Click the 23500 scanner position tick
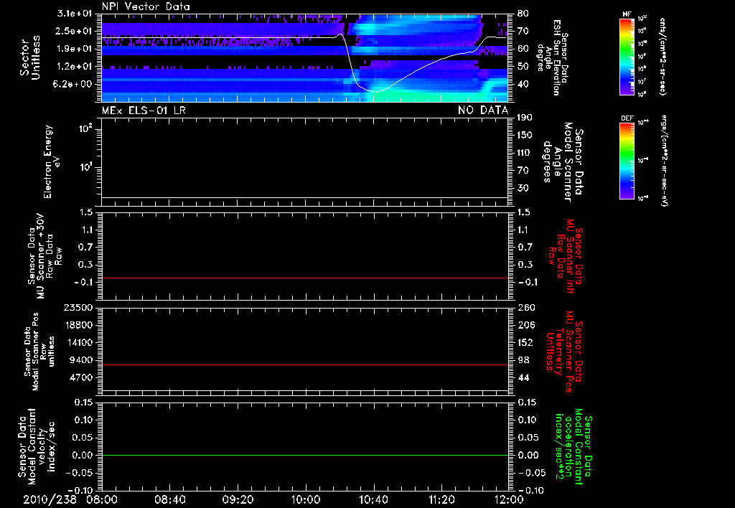Viewport: 735px width, 508px height. coord(78,307)
